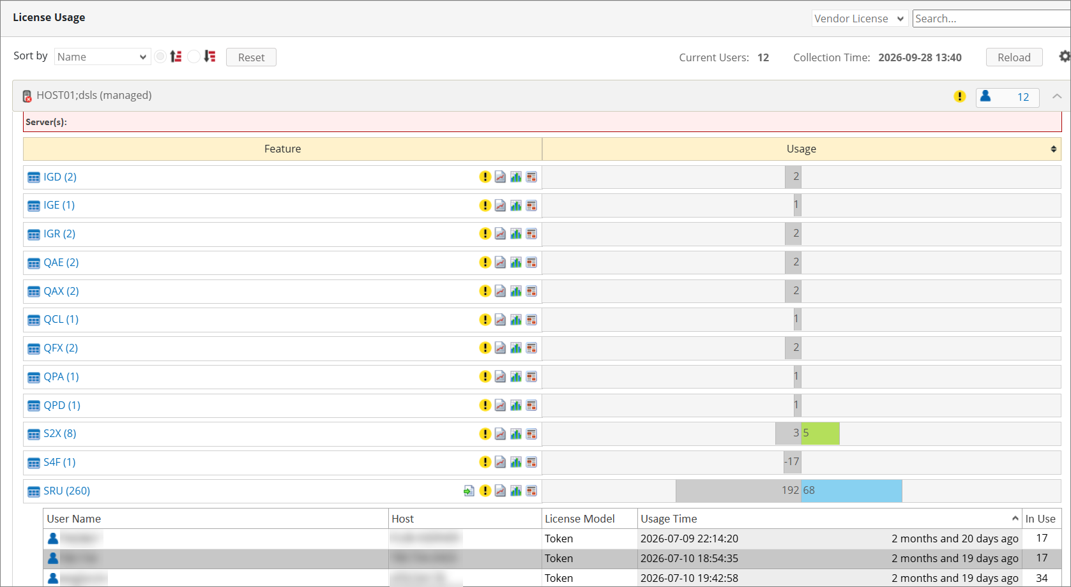Viewport: 1071px width, 587px height.
Task: Reload the license usage data
Action: pos(1014,57)
